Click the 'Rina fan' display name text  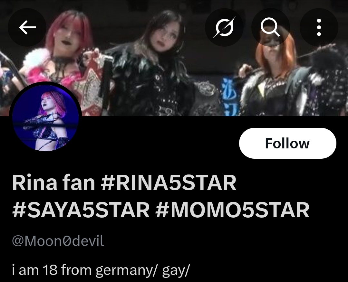click(54, 183)
